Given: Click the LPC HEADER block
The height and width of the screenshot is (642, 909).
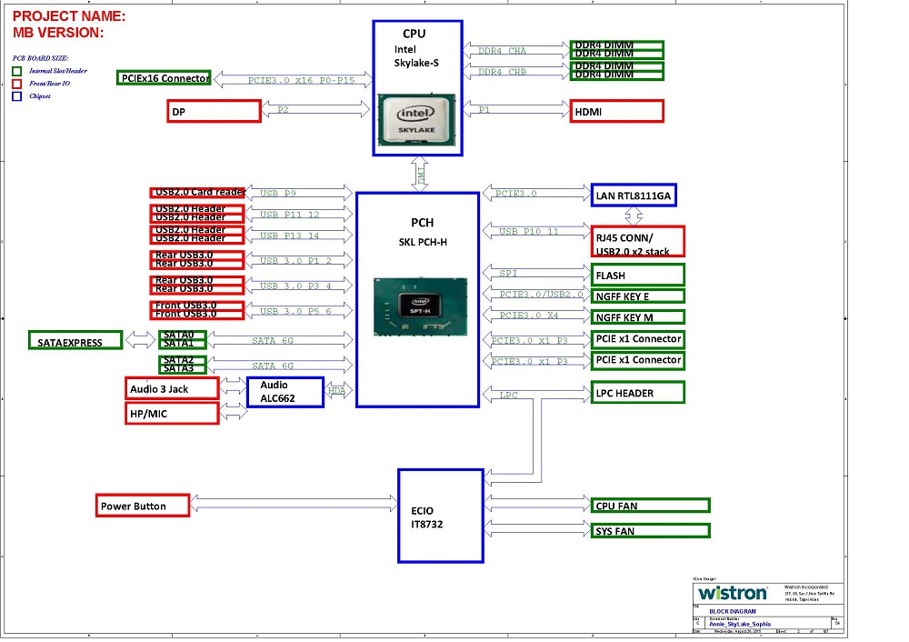Looking at the screenshot, I should coord(638,393).
